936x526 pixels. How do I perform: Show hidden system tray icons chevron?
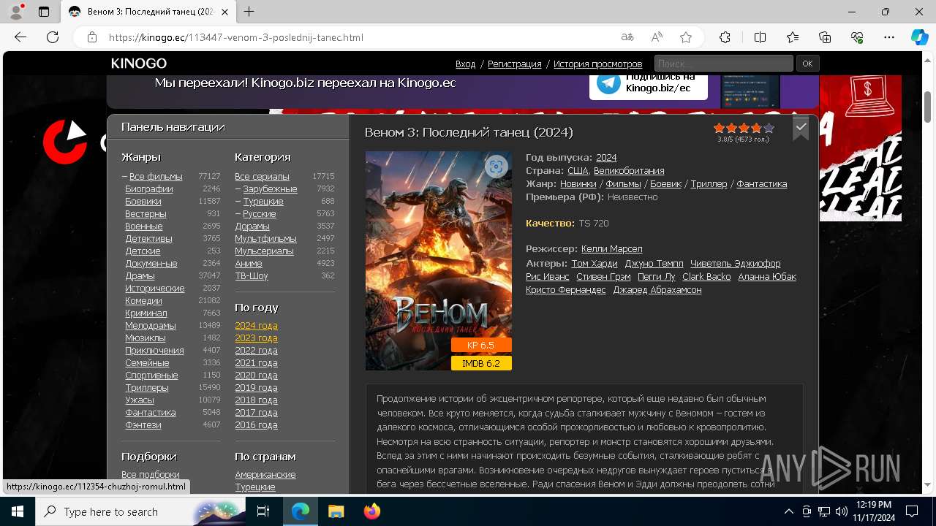click(788, 511)
